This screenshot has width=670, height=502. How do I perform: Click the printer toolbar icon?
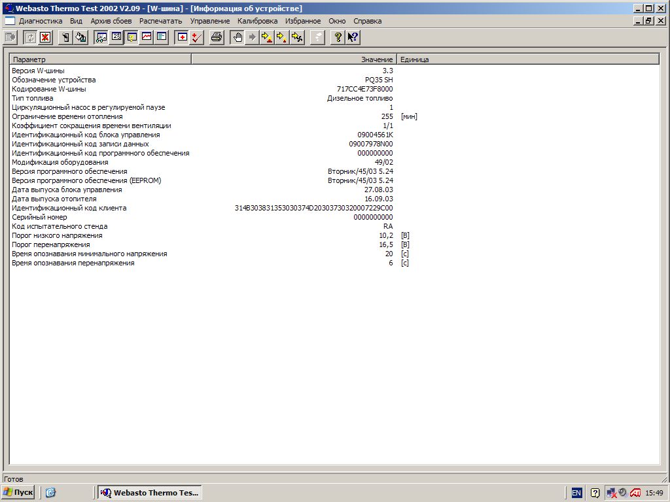click(x=217, y=37)
